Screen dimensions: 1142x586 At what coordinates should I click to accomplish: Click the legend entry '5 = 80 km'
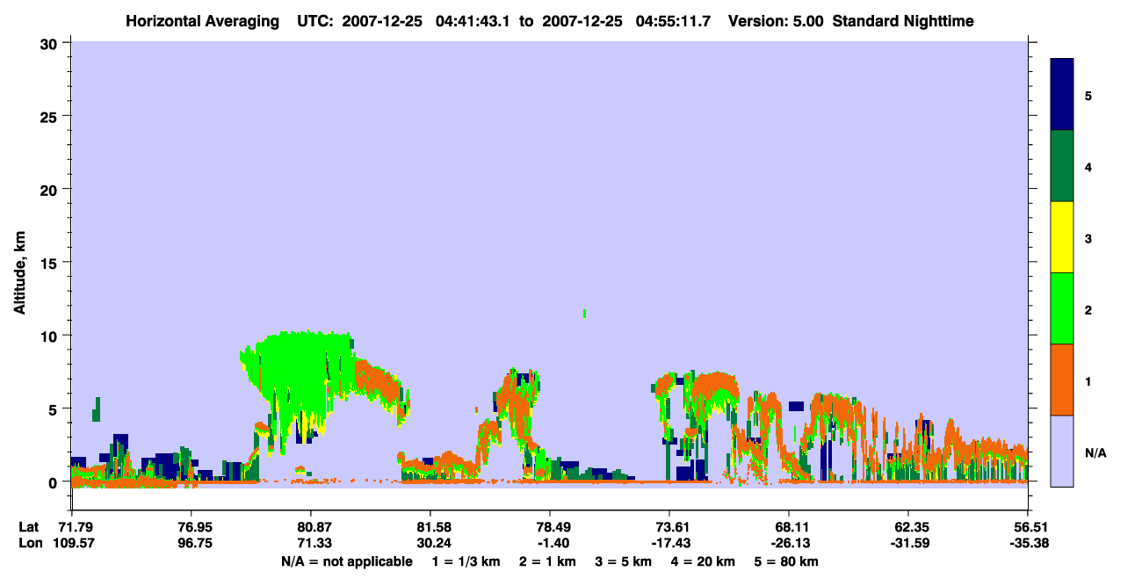pos(787,561)
